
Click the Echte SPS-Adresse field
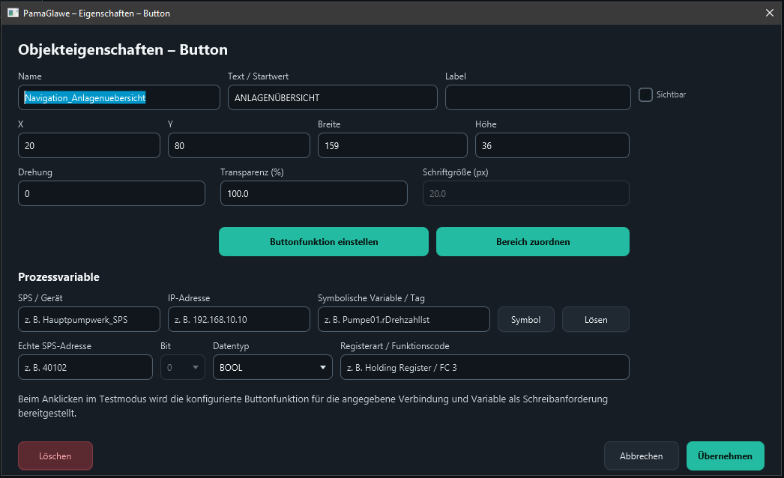pos(85,368)
